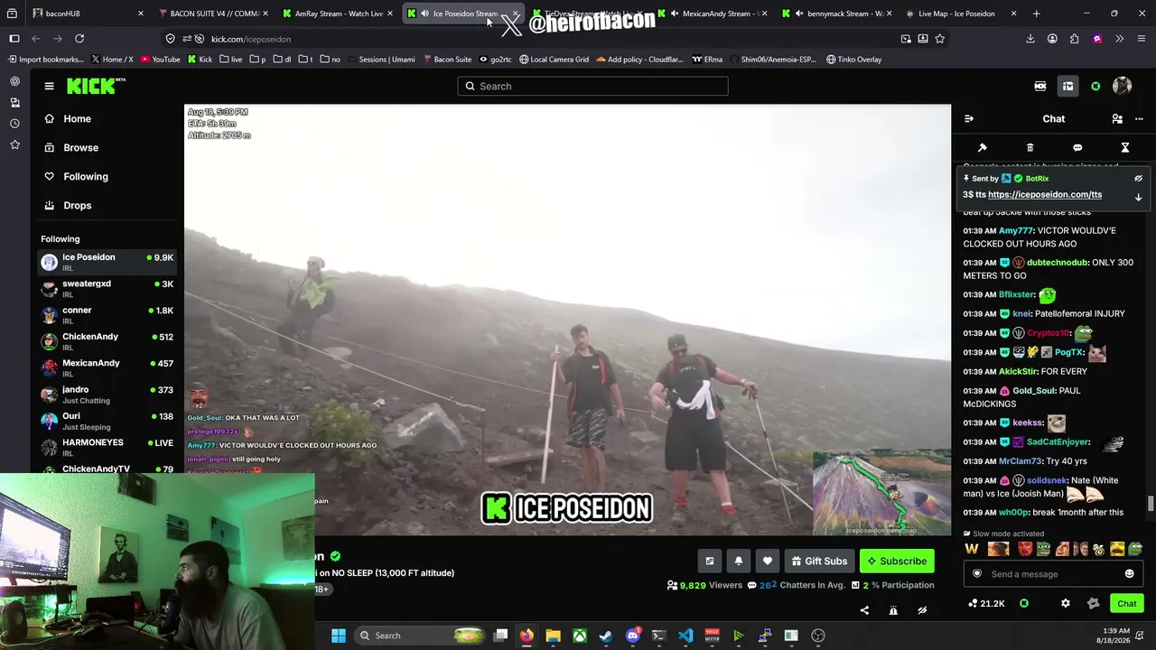The height and width of the screenshot is (650, 1156).
Task: Open File Explorer from taskbar
Action: click(x=553, y=636)
